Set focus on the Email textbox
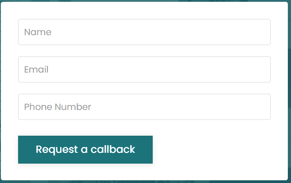The image size is (291, 183). 144,69
